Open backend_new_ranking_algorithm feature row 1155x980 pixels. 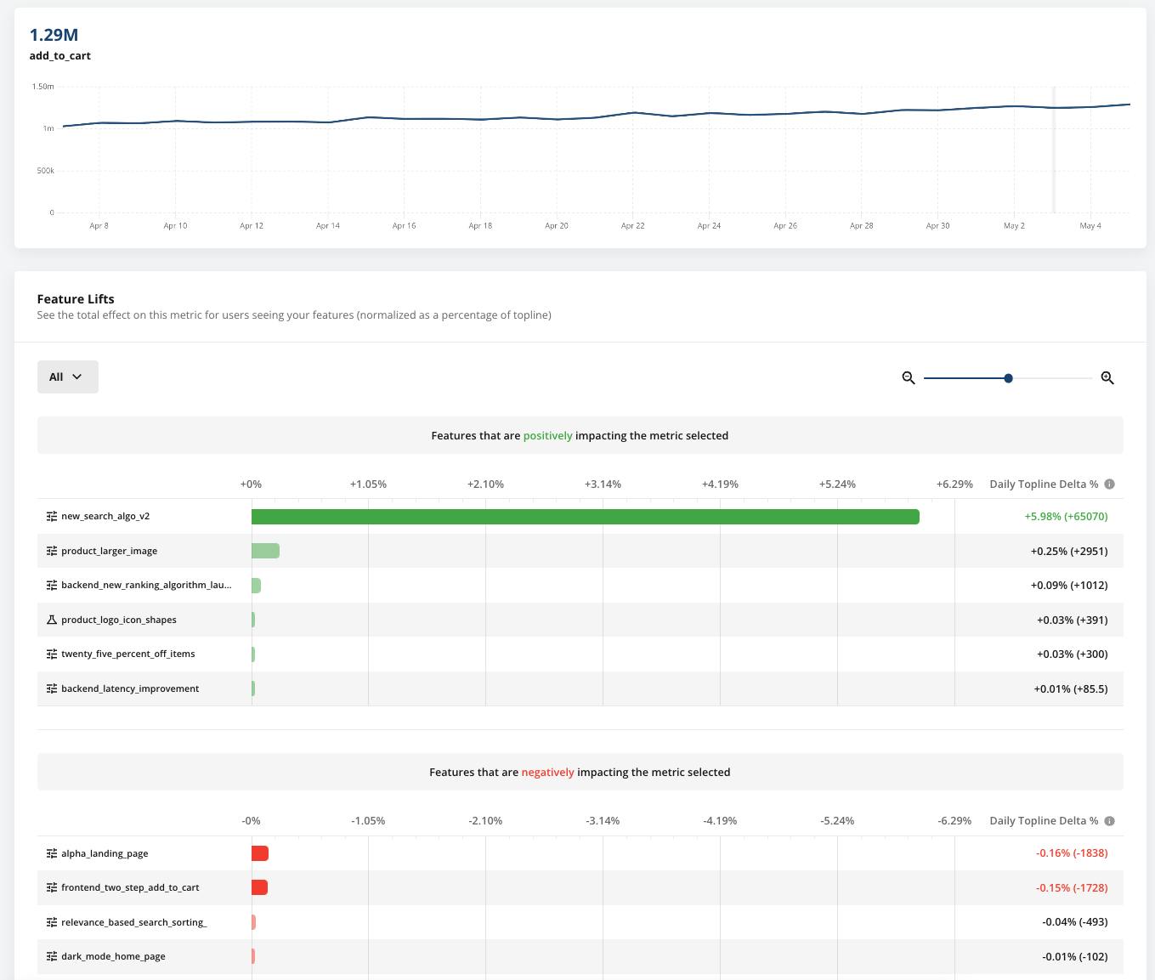tap(145, 585)
